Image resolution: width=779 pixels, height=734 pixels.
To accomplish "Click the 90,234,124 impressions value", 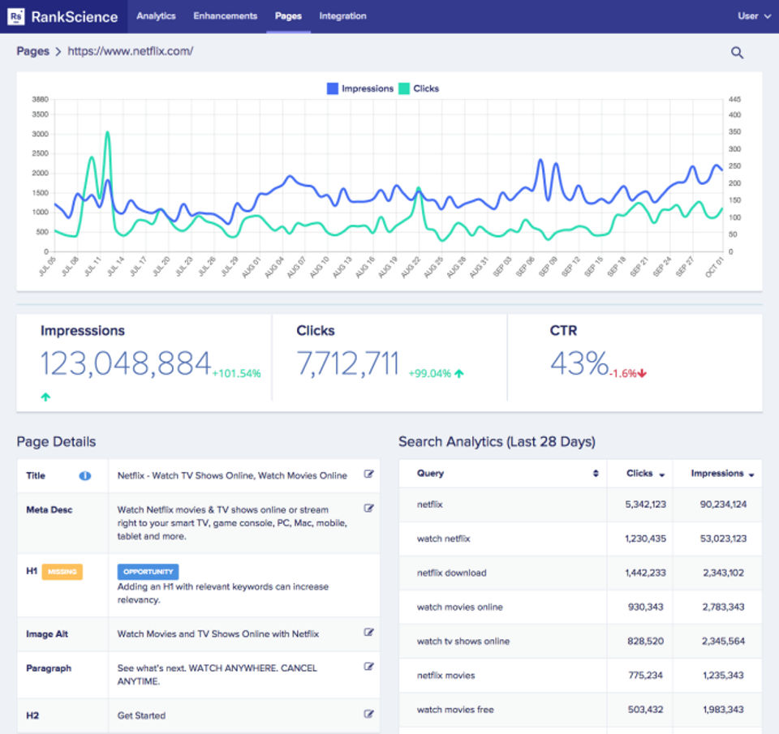I will pos(723,504).
